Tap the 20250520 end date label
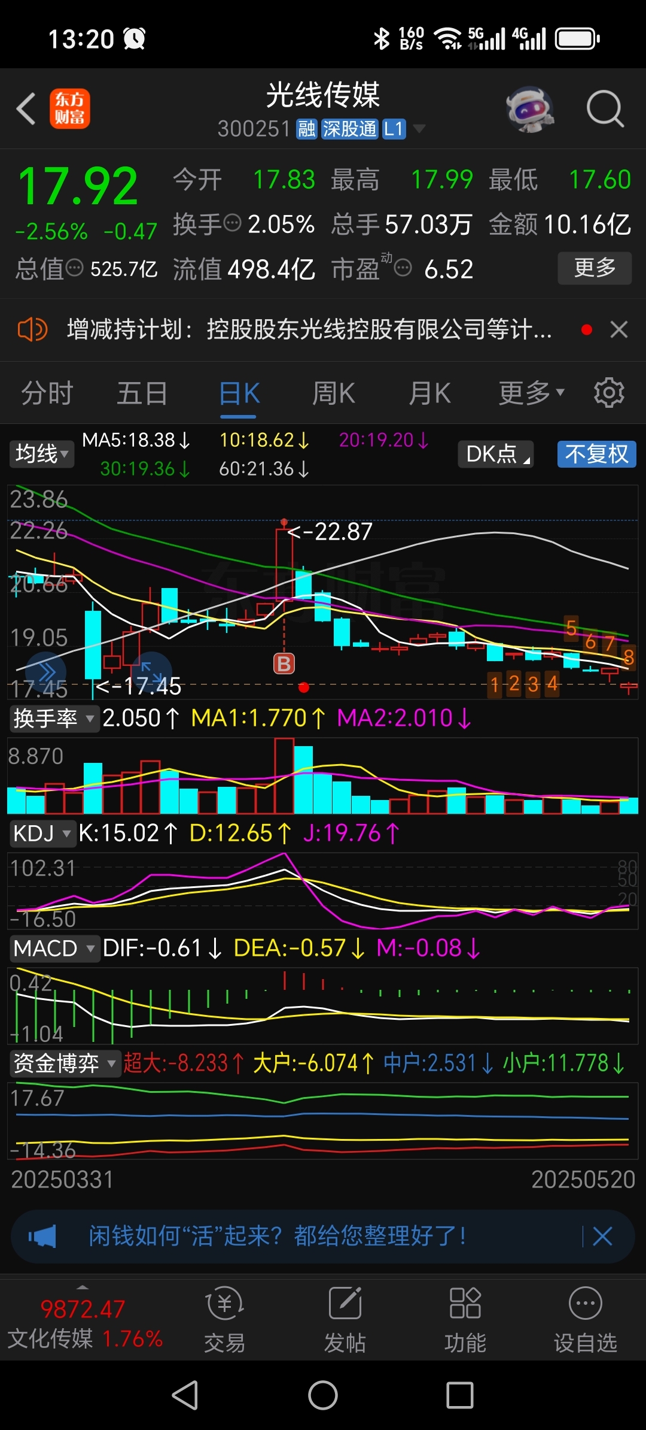Viewport: 646px width, 1430px height. tap(583, 1179)
